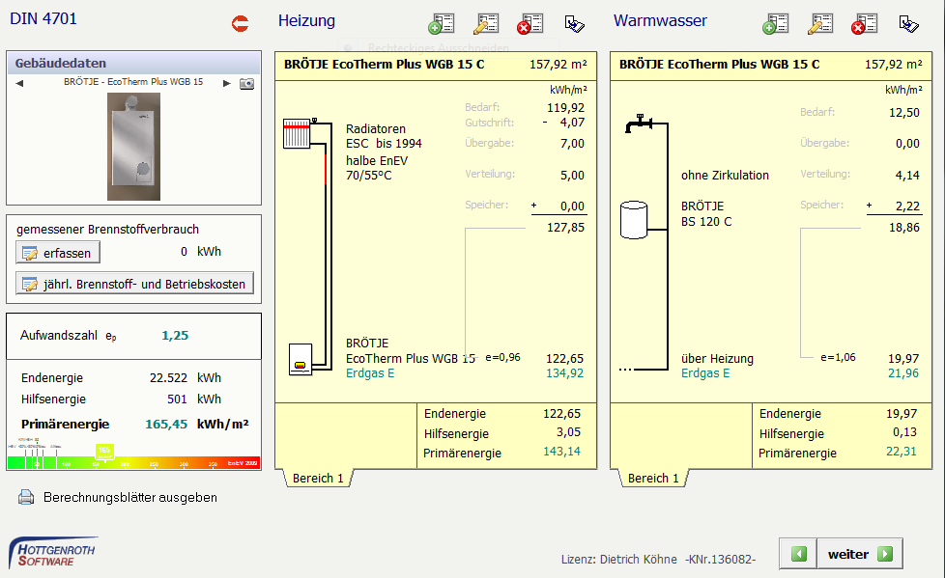Click the 165 marker on the energy scale

[x=104, y=452]
